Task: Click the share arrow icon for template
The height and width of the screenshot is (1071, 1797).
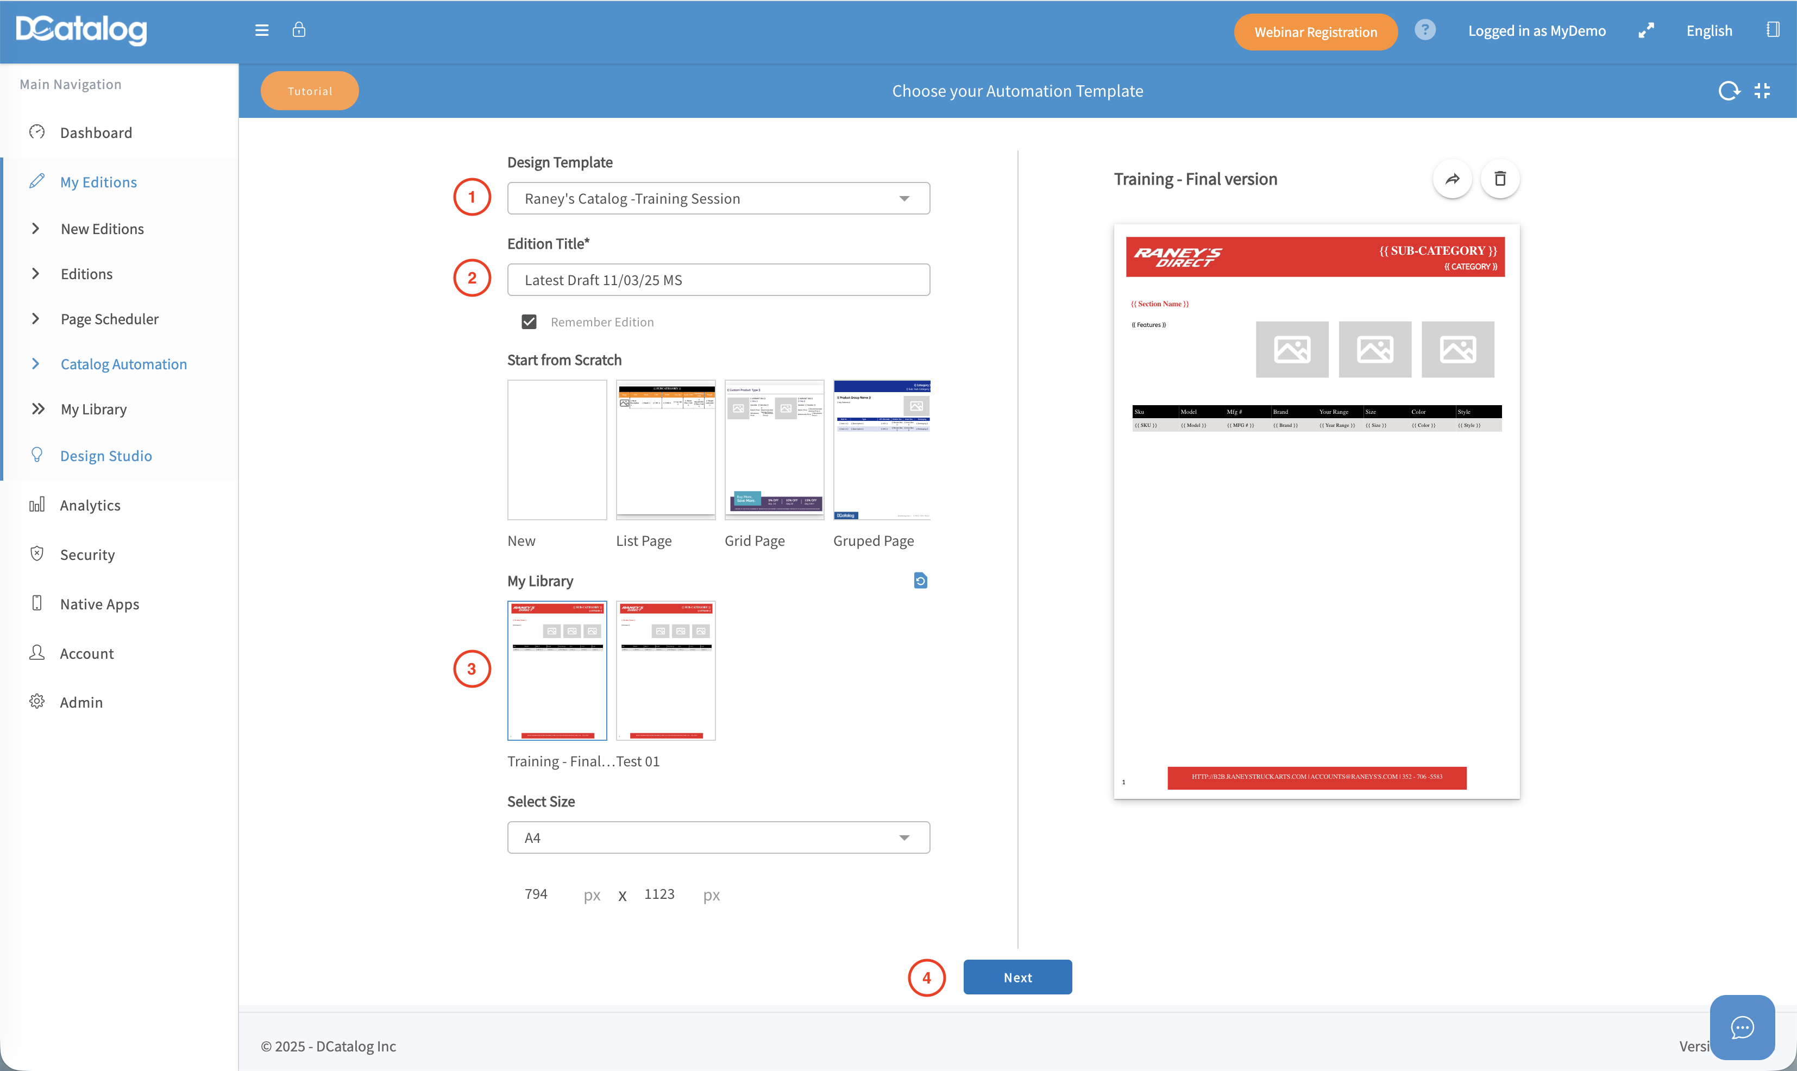Action: click(x=1452, y=178)
